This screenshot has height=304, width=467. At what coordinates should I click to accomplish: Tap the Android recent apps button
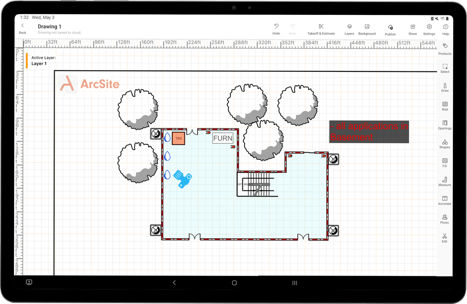point(295,283)
